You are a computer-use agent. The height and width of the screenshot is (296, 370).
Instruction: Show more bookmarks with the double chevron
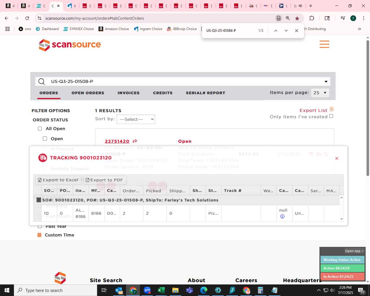tap(360, 29)
